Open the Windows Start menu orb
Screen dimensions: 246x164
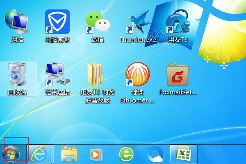[11, 154]
